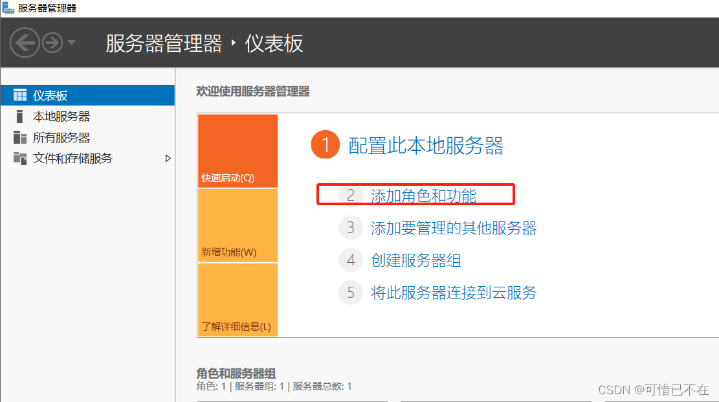Select the 新增功能(W) tile

click(238, 225)
